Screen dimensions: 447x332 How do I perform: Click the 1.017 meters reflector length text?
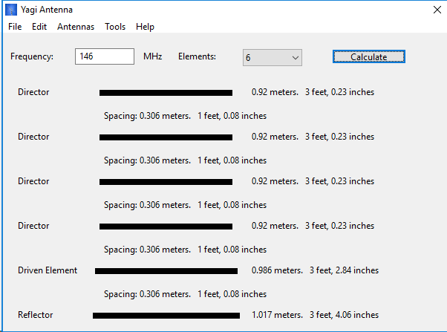point(278,315)
